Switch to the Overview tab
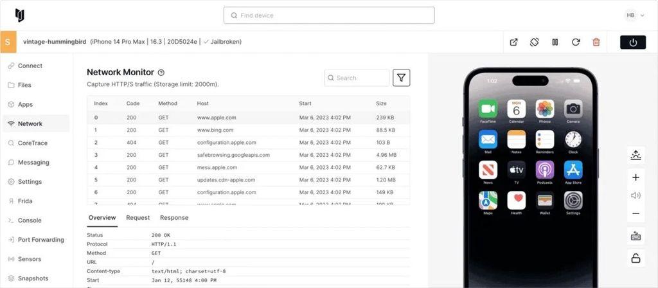 pyautogui.click(x=102, y=217)
